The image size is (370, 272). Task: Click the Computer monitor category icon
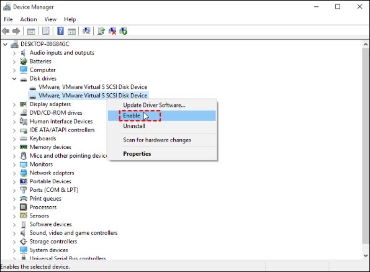pyautogui.click(x=24, y=70)
